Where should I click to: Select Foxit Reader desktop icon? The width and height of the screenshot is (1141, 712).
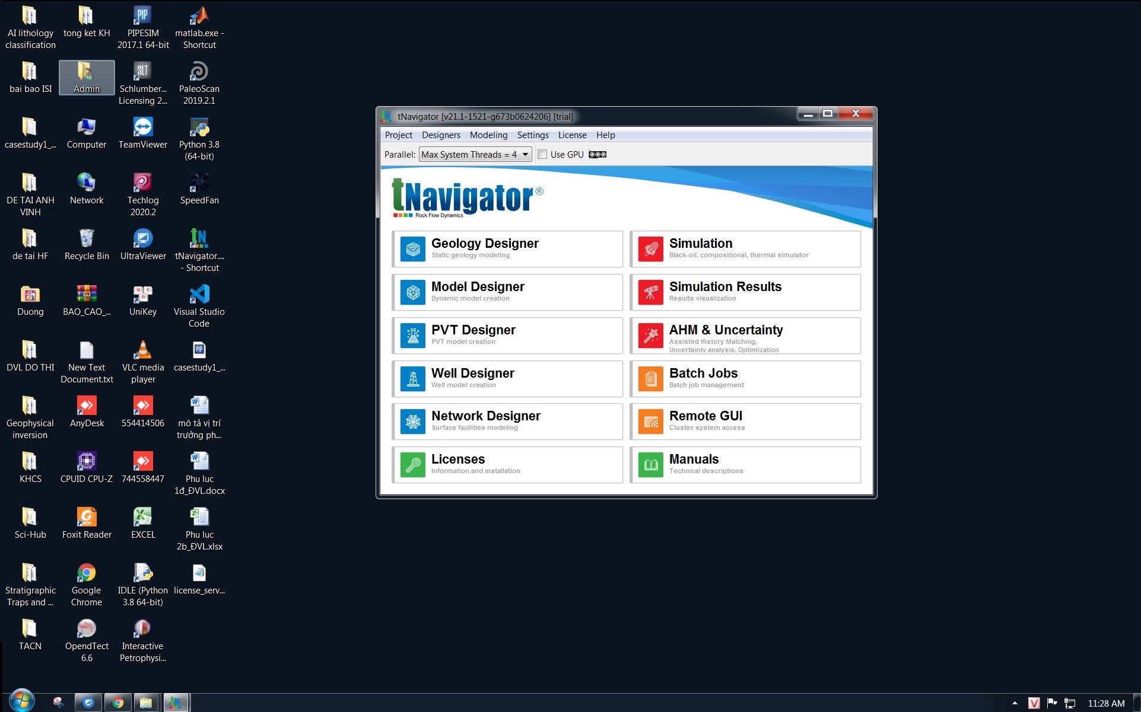coord(87,523)
